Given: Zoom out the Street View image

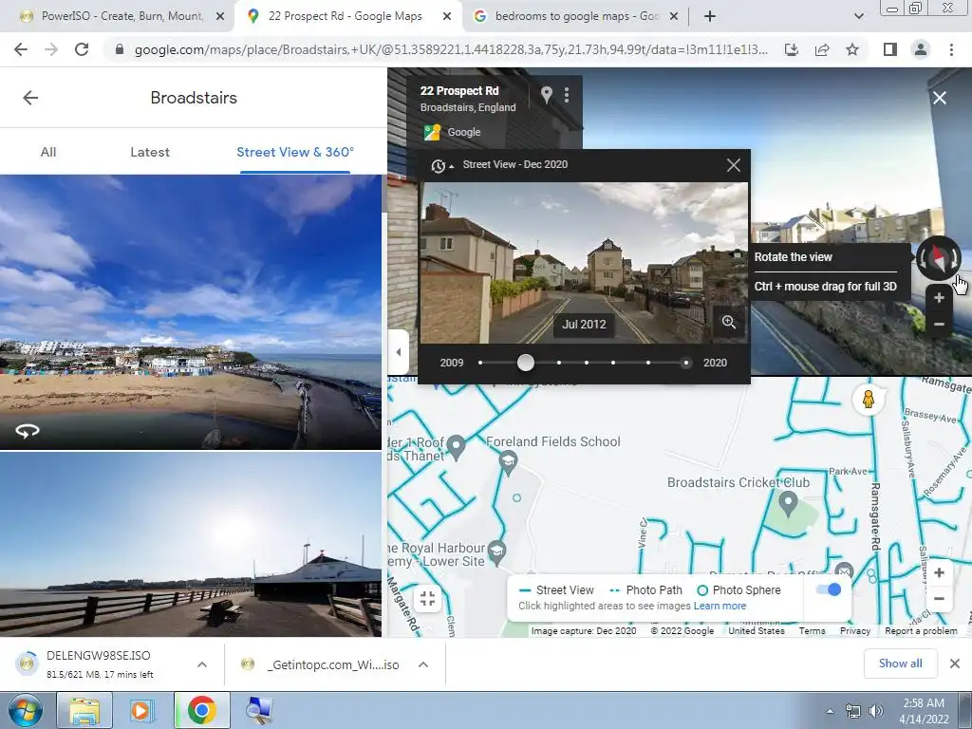Looking at the screenshot, I should (939, 325).
